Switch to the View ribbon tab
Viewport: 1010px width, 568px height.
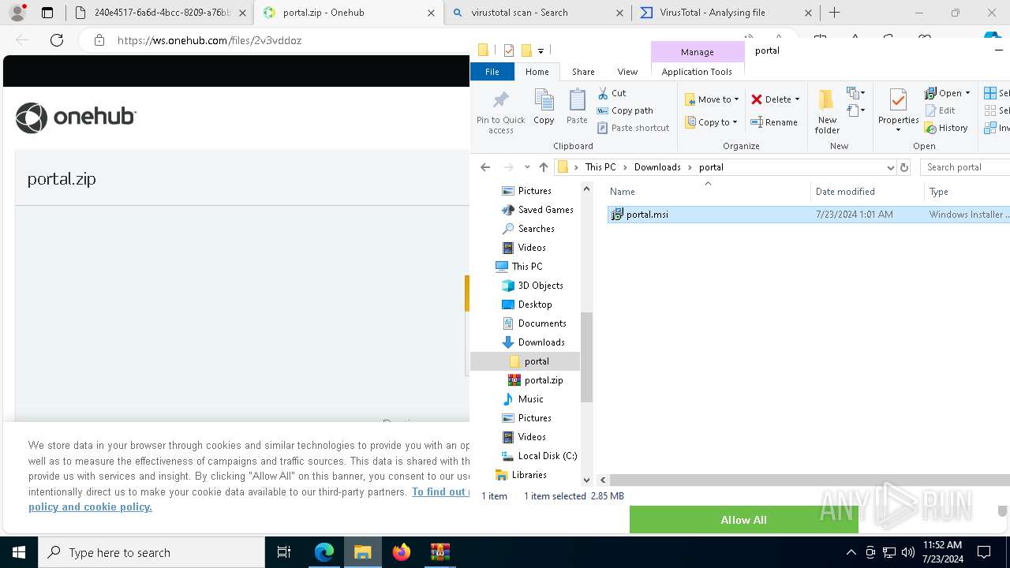(x=627, y=72)
